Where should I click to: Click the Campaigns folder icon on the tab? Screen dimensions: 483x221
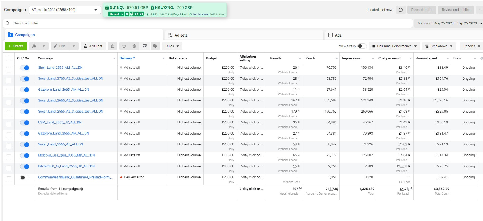point(11,35)
